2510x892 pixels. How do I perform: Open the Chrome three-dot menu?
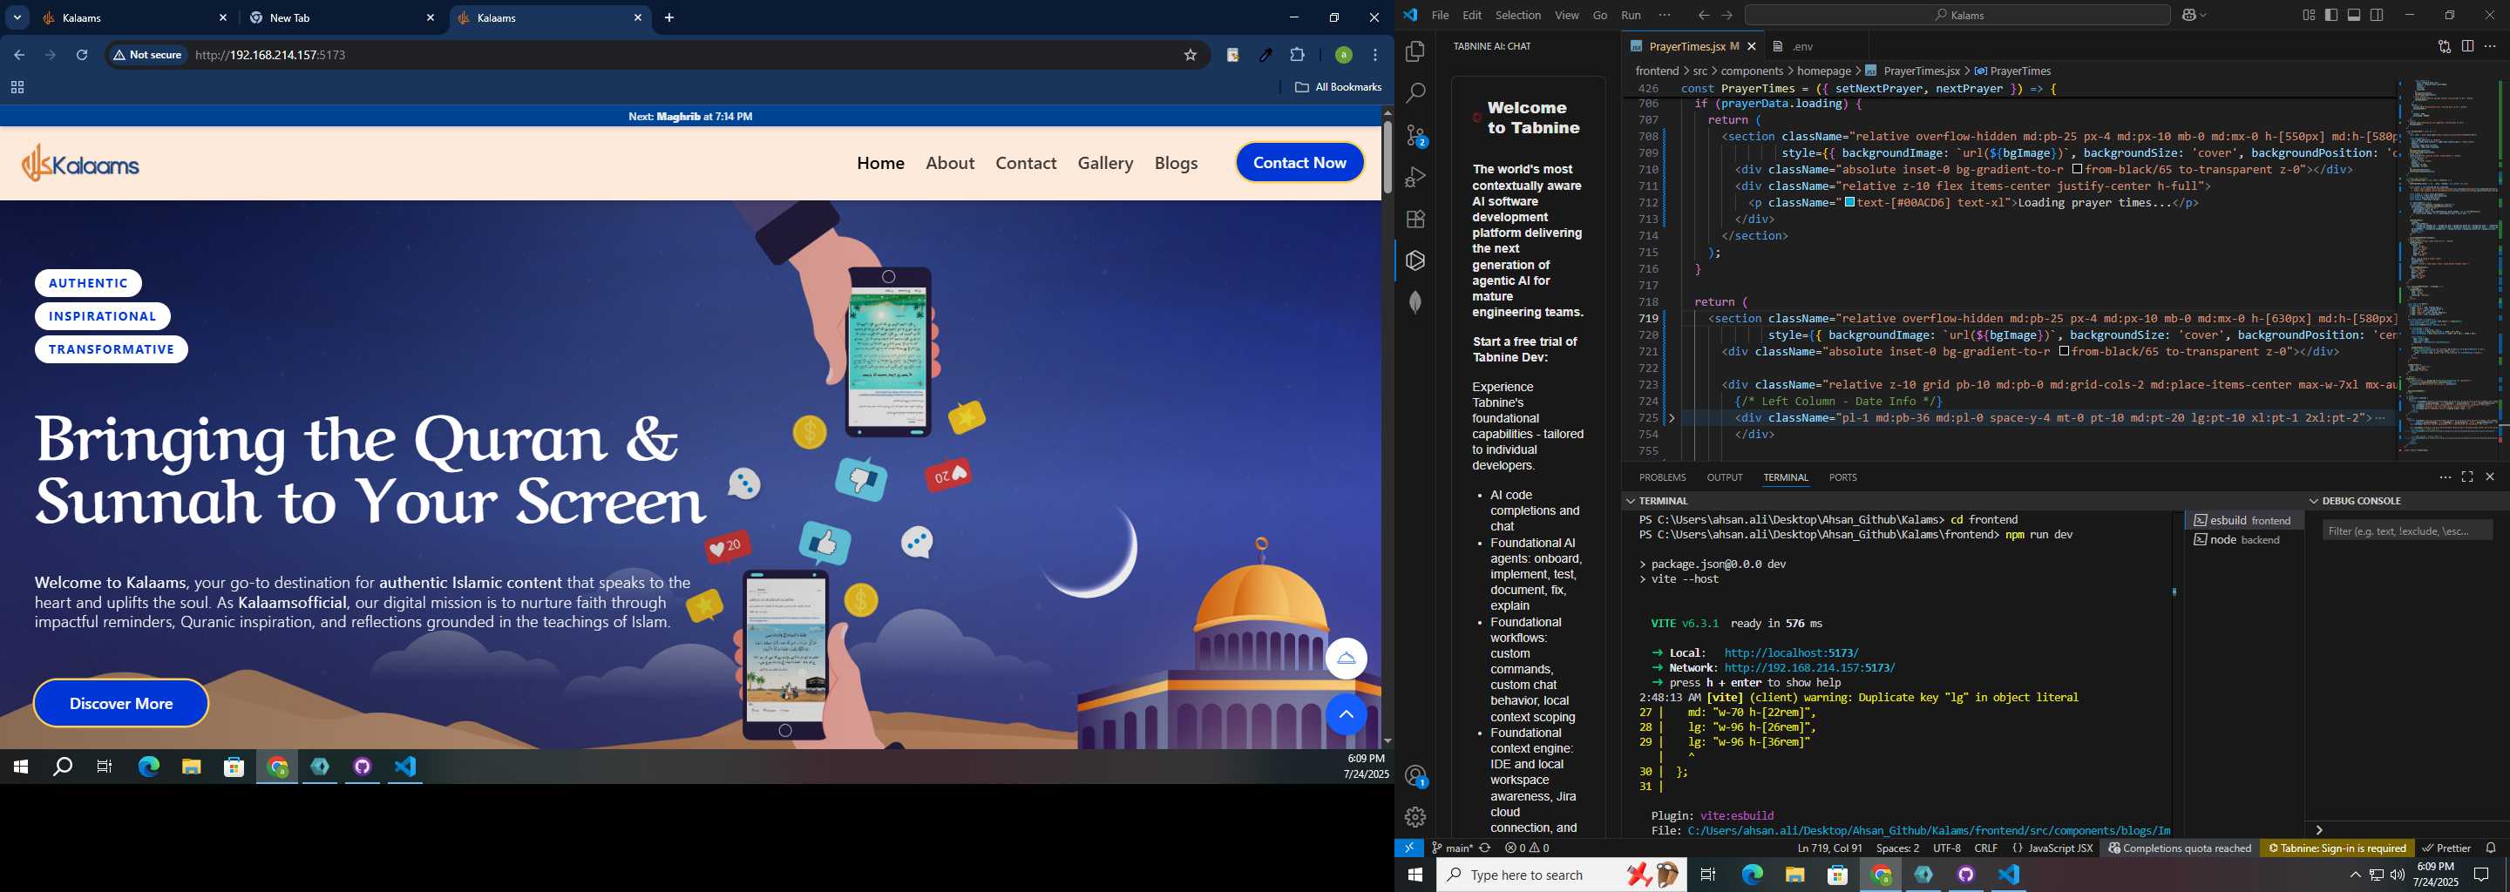click(x=1375, y=56)
